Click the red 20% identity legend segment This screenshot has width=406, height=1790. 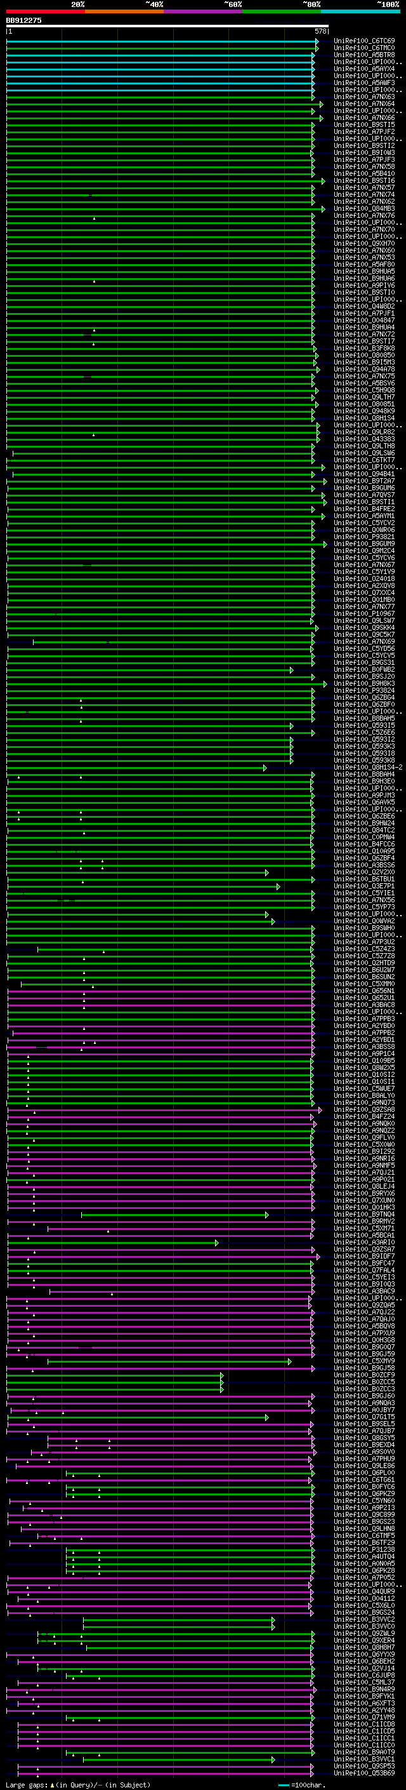(x=46, y=11)
